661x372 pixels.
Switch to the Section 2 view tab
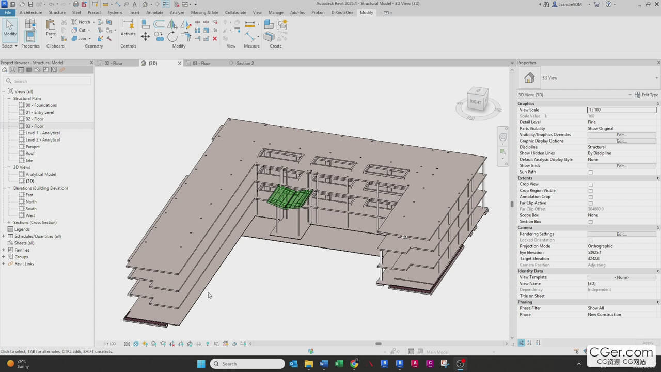(245, 63)
